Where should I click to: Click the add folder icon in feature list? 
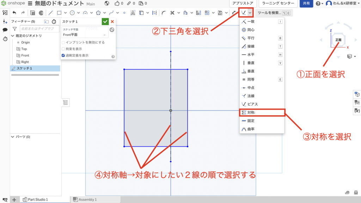point(46,21)
